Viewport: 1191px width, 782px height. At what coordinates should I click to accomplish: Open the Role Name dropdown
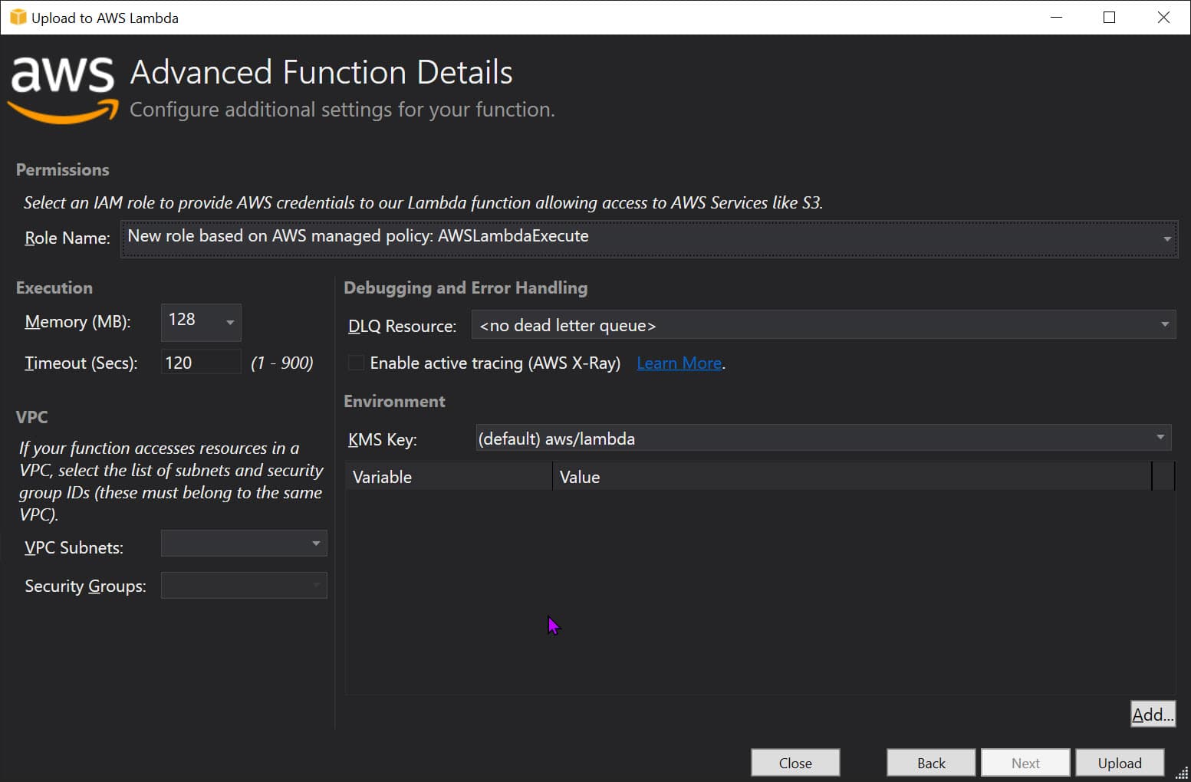(x=649, y=238)
